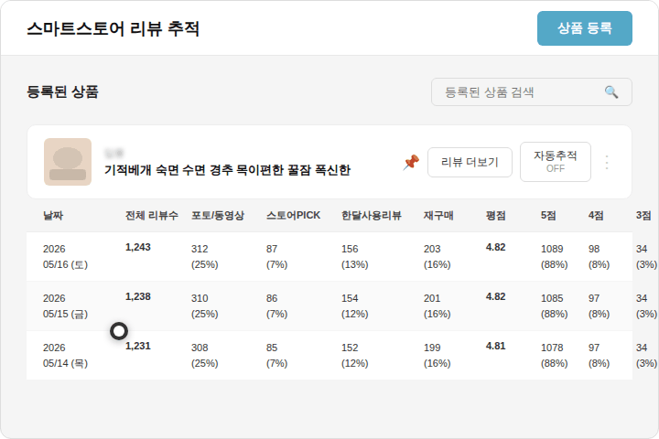Select 스토어PICK value 85
This screenshot has height=439, width=659.
(272, 348)
